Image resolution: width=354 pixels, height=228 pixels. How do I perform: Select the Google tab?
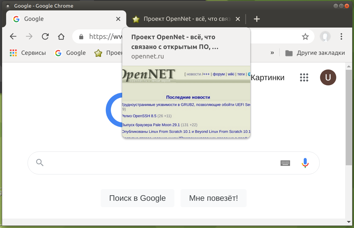pos(61,19)
